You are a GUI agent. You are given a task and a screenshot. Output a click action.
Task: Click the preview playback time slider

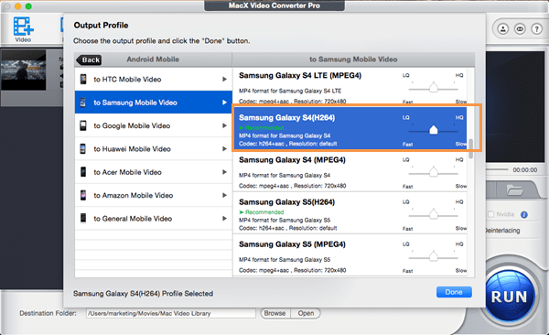pos(497,169)
